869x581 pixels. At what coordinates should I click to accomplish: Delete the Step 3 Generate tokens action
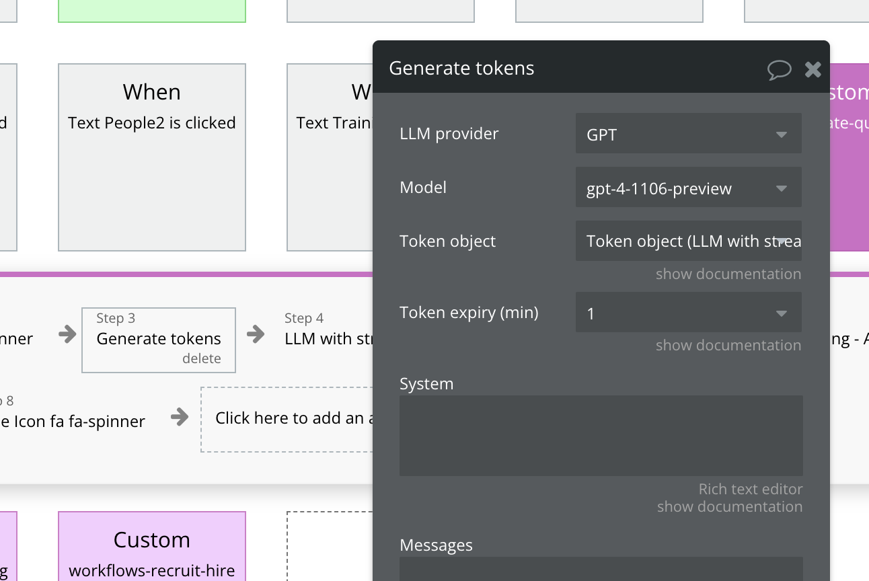coord(201,359)
